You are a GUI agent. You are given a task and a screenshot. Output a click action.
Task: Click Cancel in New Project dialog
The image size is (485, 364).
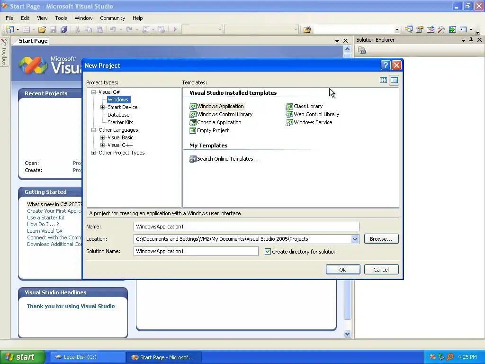(x=381, y=270)
